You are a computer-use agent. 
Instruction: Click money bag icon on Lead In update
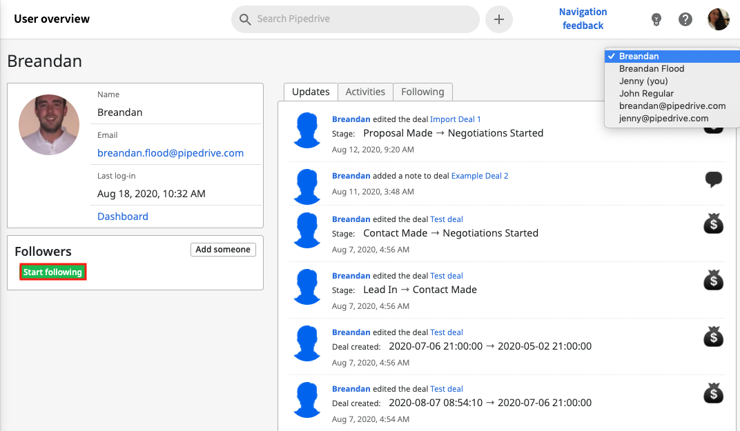point(714,280)
